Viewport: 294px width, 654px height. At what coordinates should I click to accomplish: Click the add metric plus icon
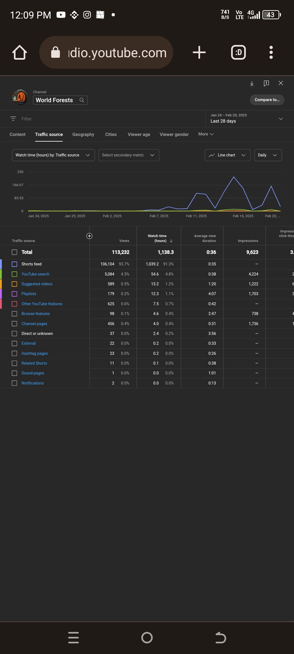[x=89, y=236]
